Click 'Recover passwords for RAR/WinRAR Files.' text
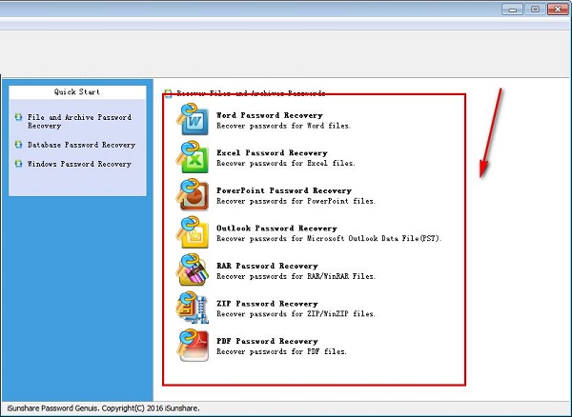Viewport: 572px width, 417px height. [296, 276]
